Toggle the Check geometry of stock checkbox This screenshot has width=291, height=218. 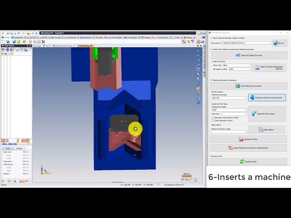213,120
